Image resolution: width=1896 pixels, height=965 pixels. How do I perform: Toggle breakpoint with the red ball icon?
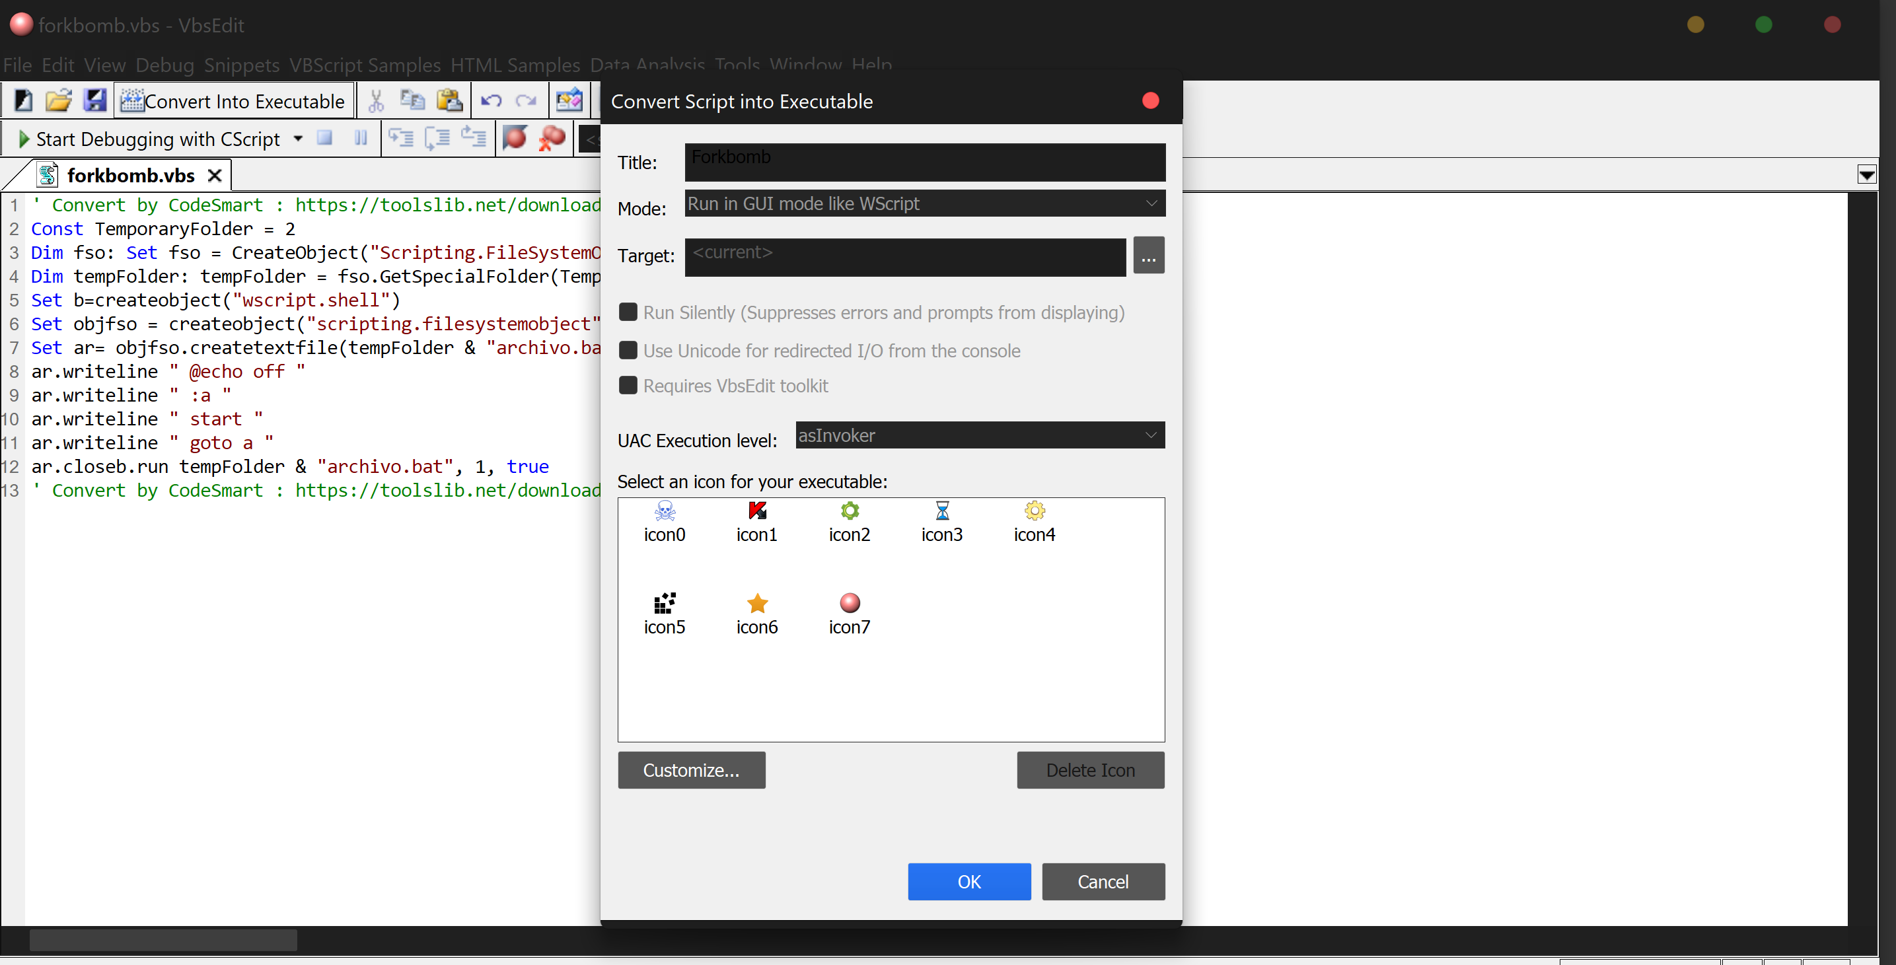(x=515, y=137)
